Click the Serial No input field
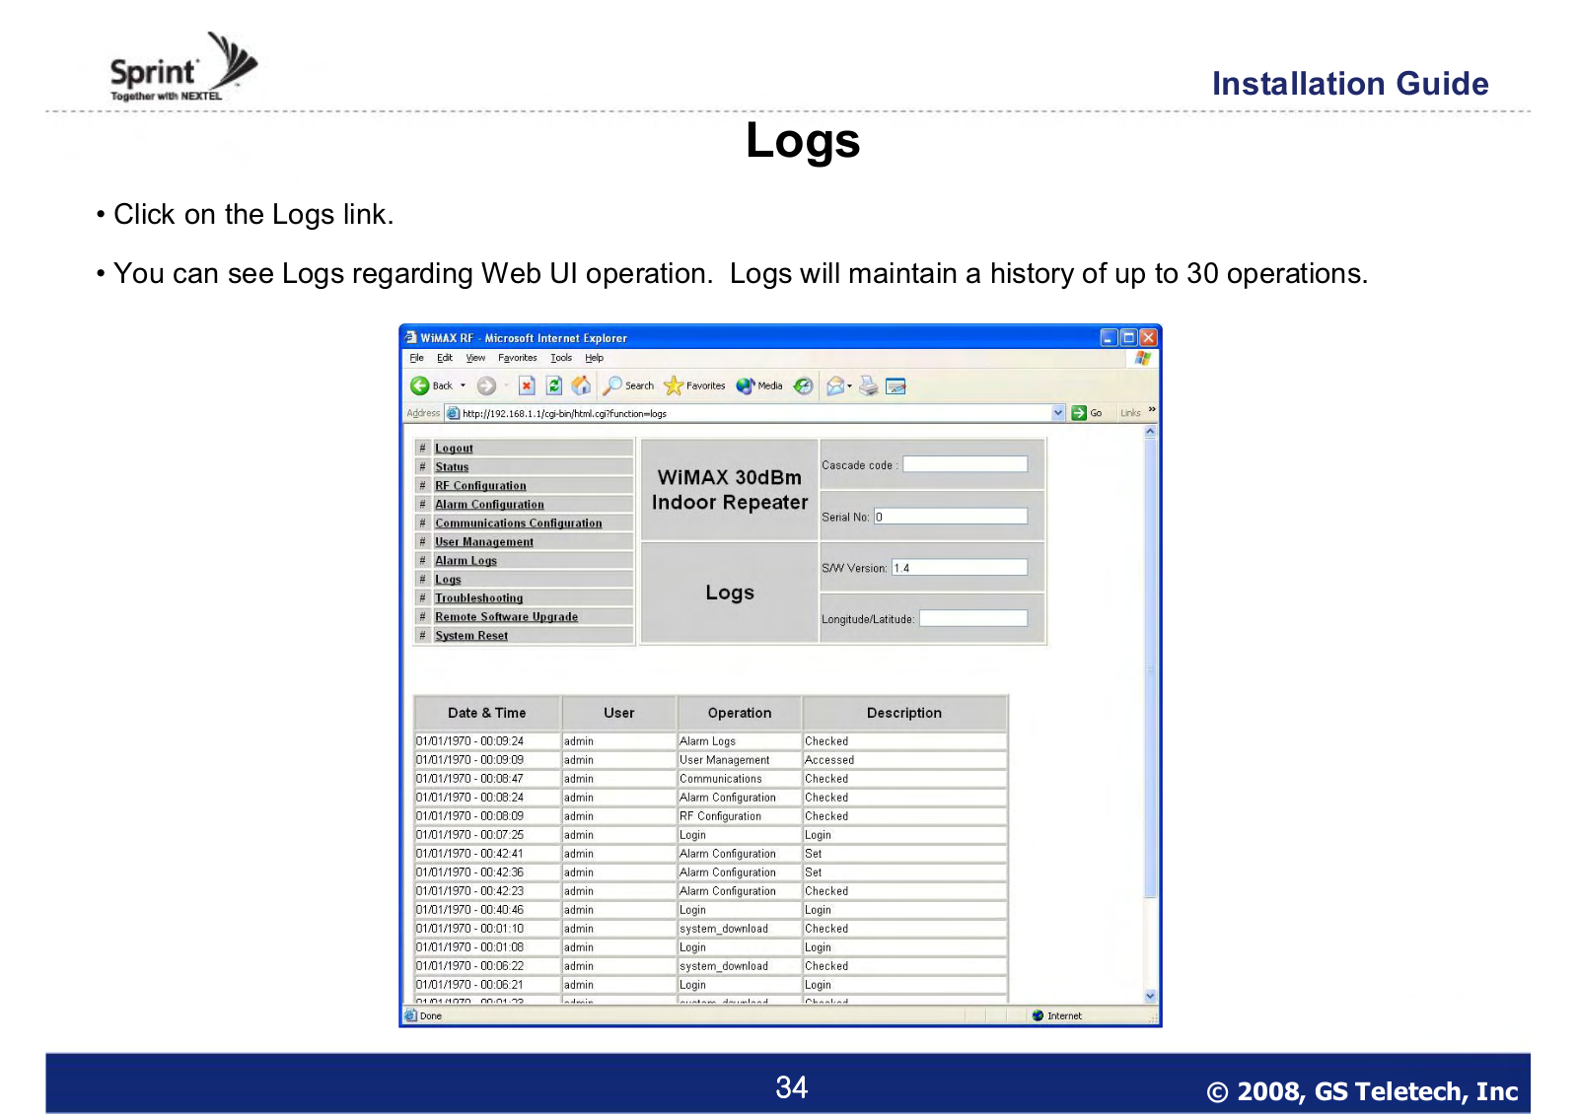 pyautogui.click(x=951, y=517)
